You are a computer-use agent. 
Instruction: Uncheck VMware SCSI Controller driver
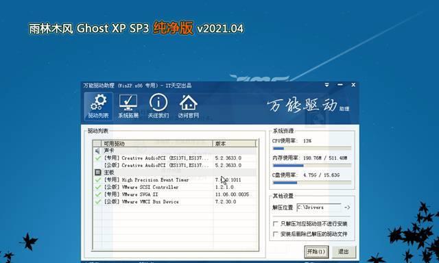[x=97, y=187]
